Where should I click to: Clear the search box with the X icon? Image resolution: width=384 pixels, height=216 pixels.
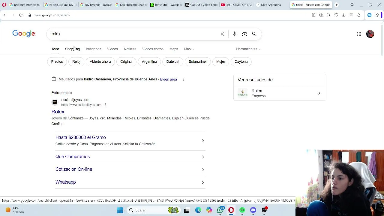click(x=222, y=34)
